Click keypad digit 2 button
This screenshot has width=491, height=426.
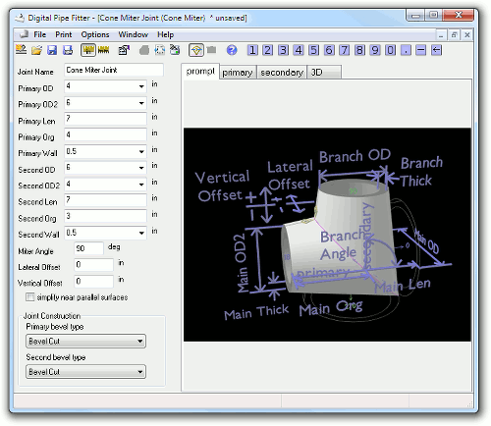pyautogui.click(x=268, y=50)
